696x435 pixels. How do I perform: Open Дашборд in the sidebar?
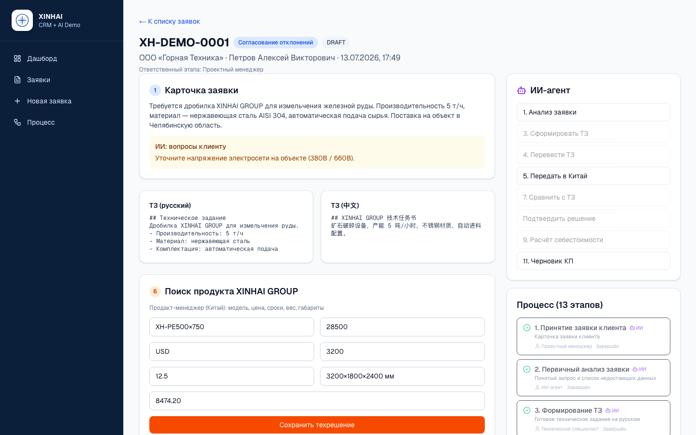click(x=61, y=58)
